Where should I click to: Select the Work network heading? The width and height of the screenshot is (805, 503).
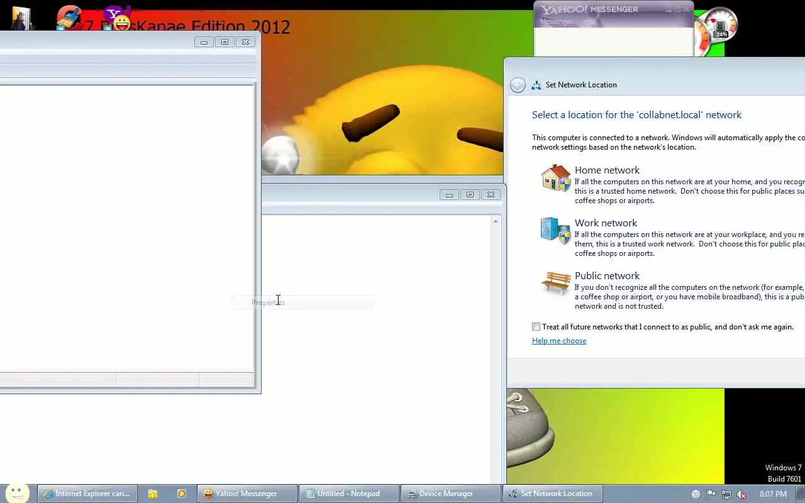(x=606, y=223)
